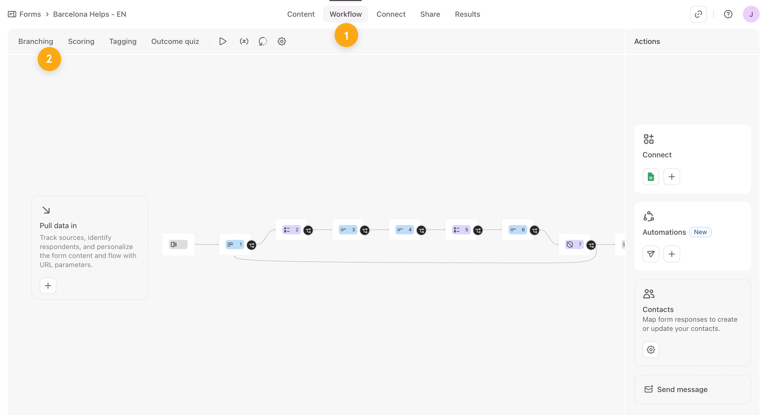Select question node 1
This screenshot has width=768, height=415.
tap(235, 244)
